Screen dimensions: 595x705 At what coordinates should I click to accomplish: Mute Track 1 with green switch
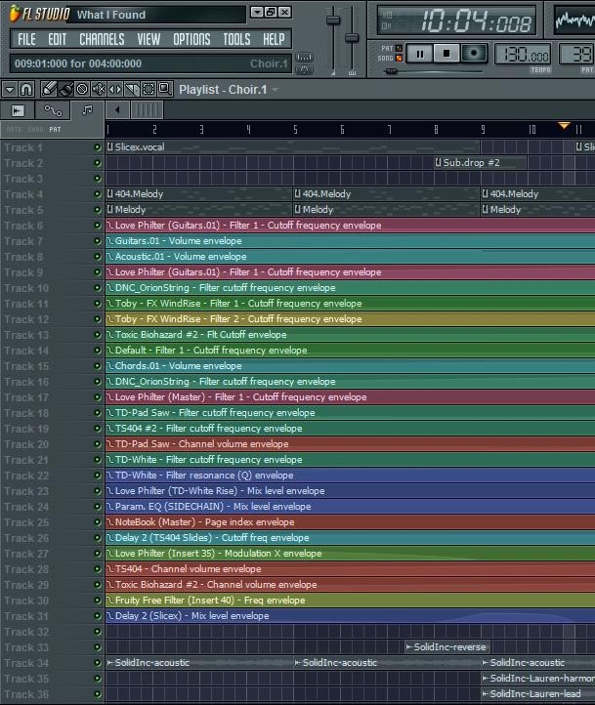pos(97,147)
